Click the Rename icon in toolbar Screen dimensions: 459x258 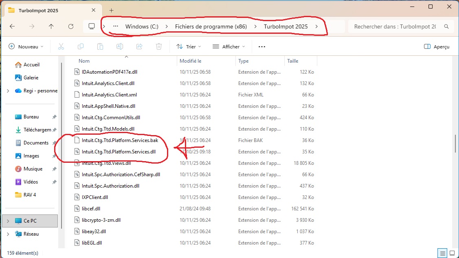[120, 46]
